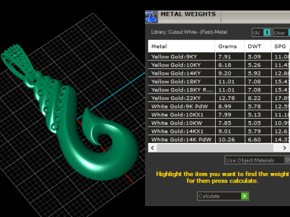
Task: Highlight Yellow Gold:9KY row
Action: (x=219, y=57)
